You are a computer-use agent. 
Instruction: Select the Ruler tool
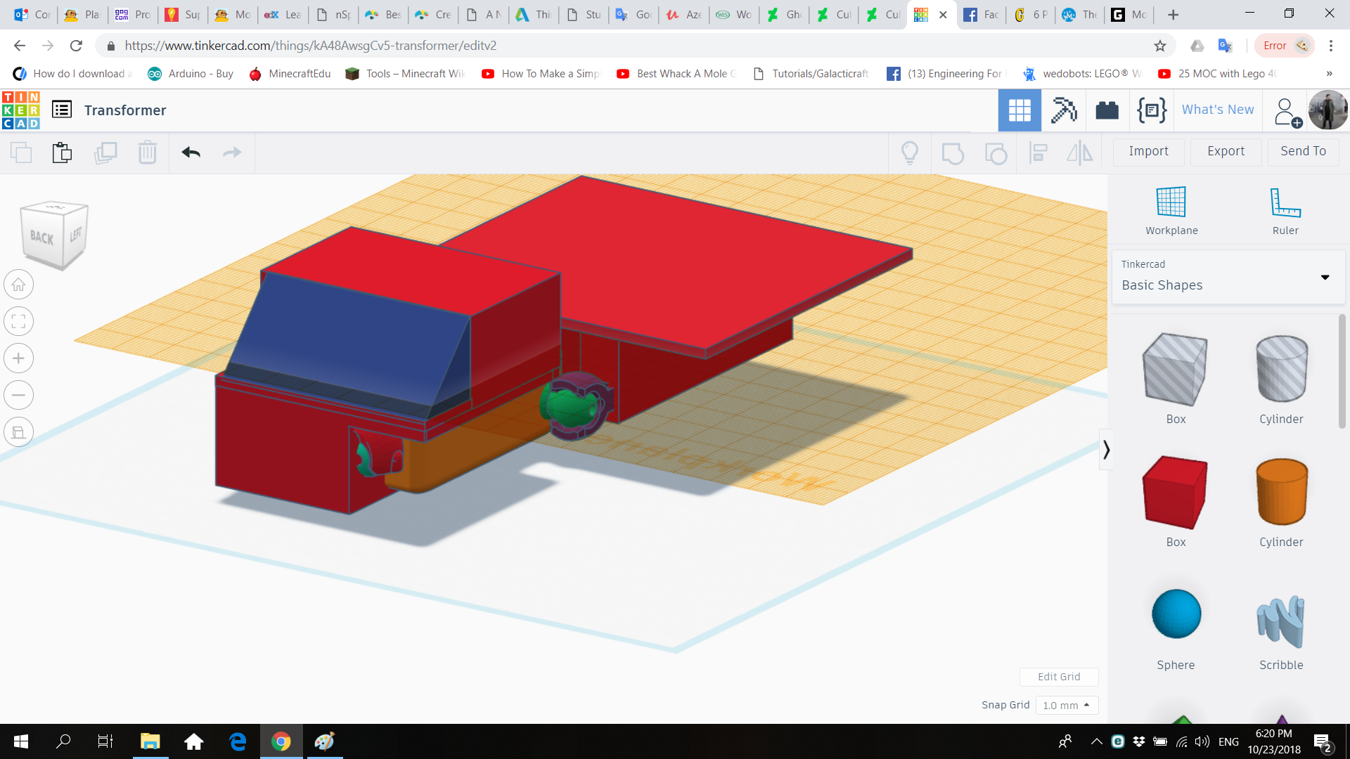1285,210
